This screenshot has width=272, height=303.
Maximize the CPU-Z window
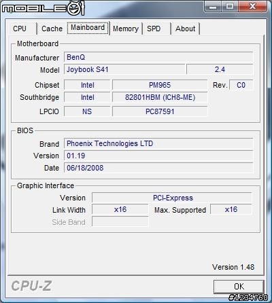click(x=230, y=7)
